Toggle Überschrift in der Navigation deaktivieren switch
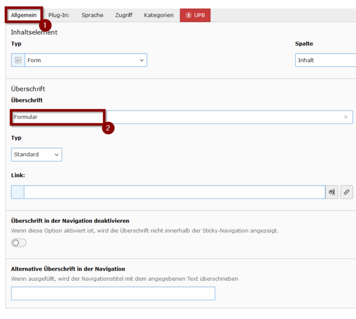356x319 pixels. (x=19, y=242)
